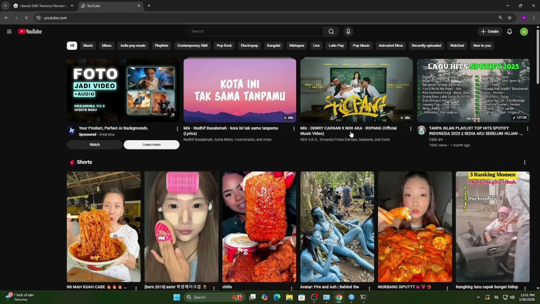Image resolution: width=540 pixels, height=304 pixels.
Task: Select the Live chip
Action: click(316, 46)
